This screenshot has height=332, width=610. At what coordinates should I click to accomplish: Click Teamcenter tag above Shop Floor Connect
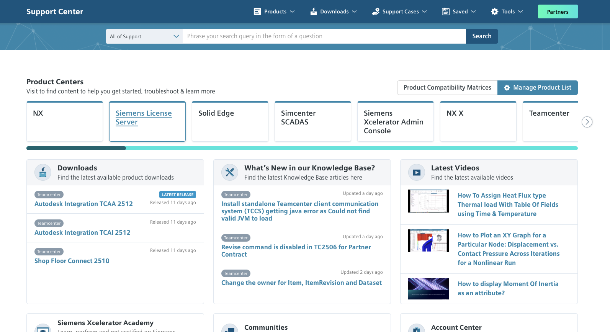49,252
